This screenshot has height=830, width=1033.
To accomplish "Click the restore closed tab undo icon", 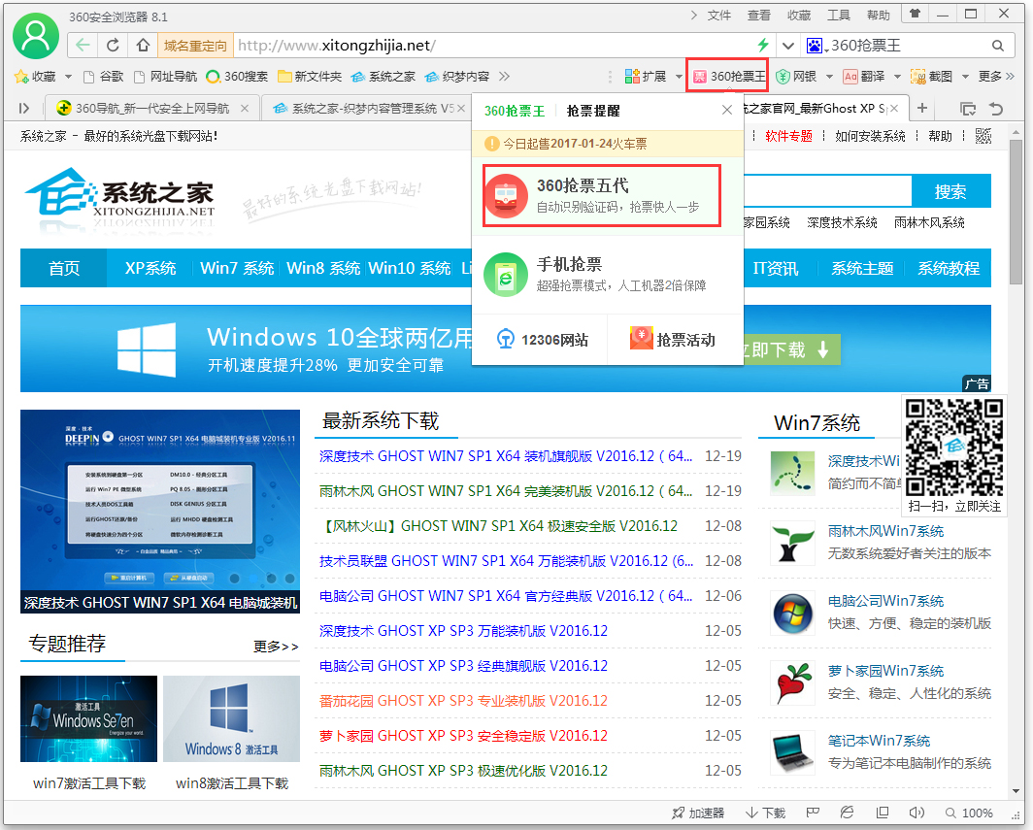I will (x=996, y=109).
